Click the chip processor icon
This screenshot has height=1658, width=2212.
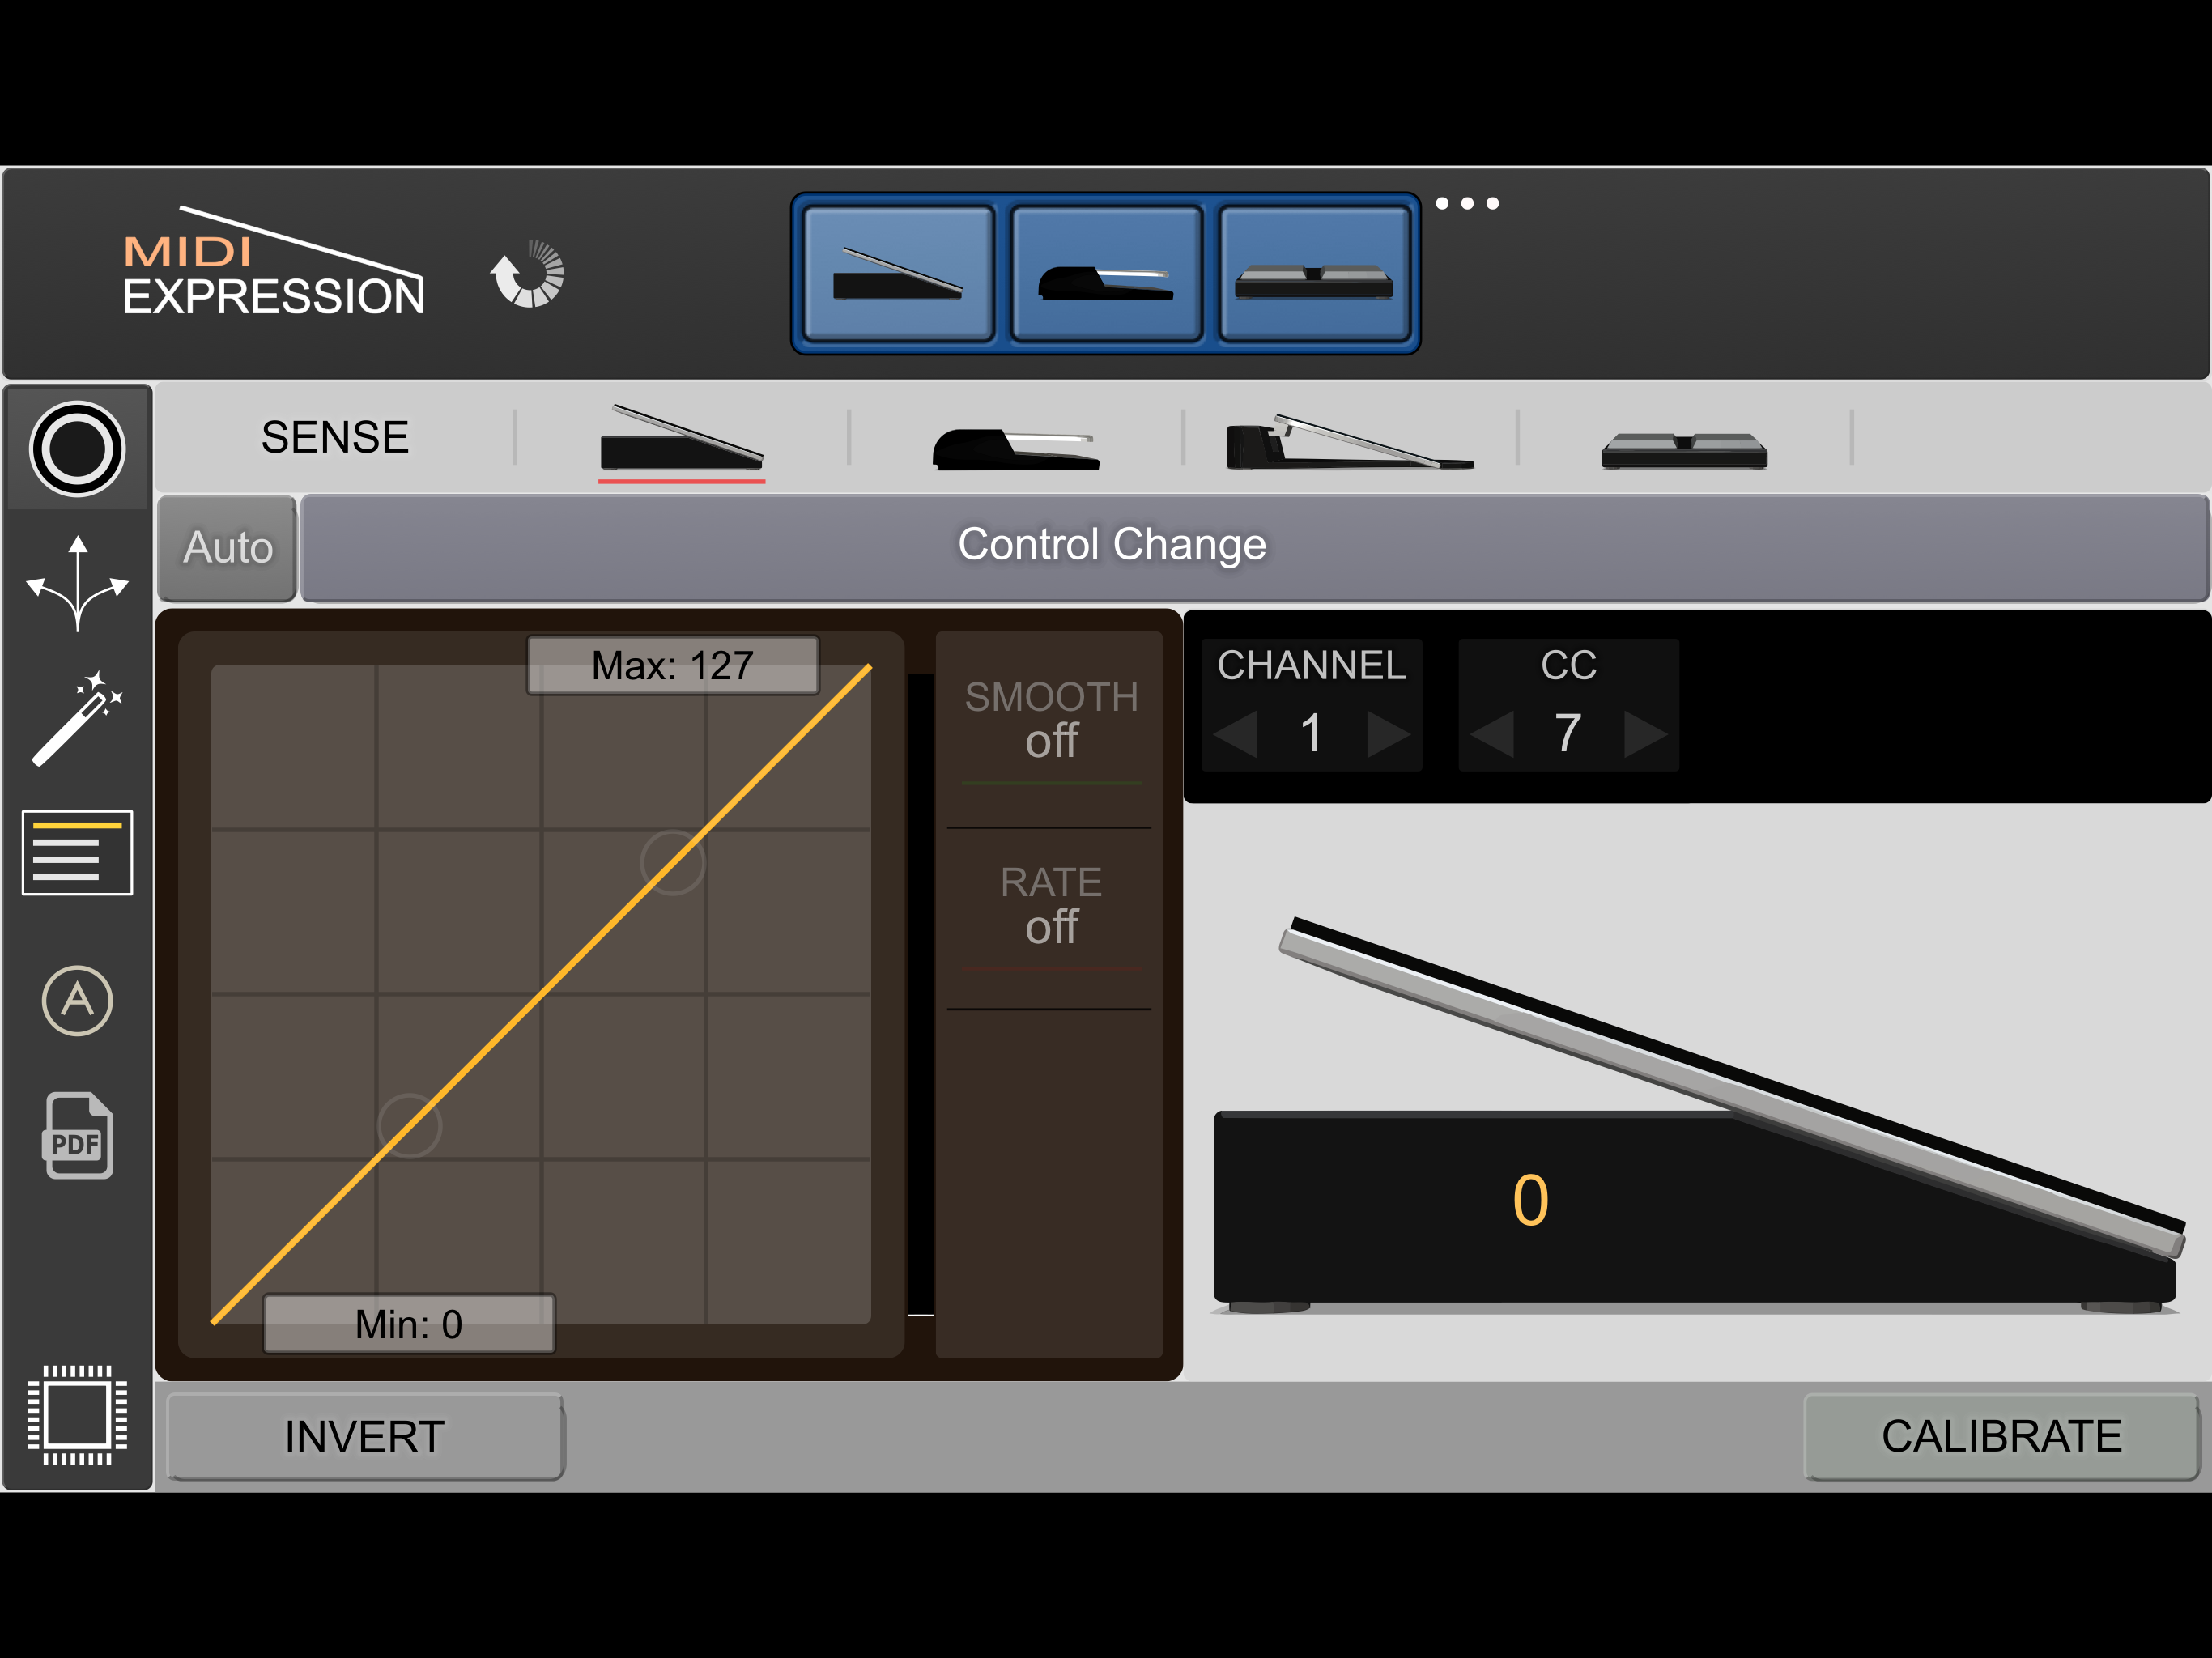(x=77, y=1414)
